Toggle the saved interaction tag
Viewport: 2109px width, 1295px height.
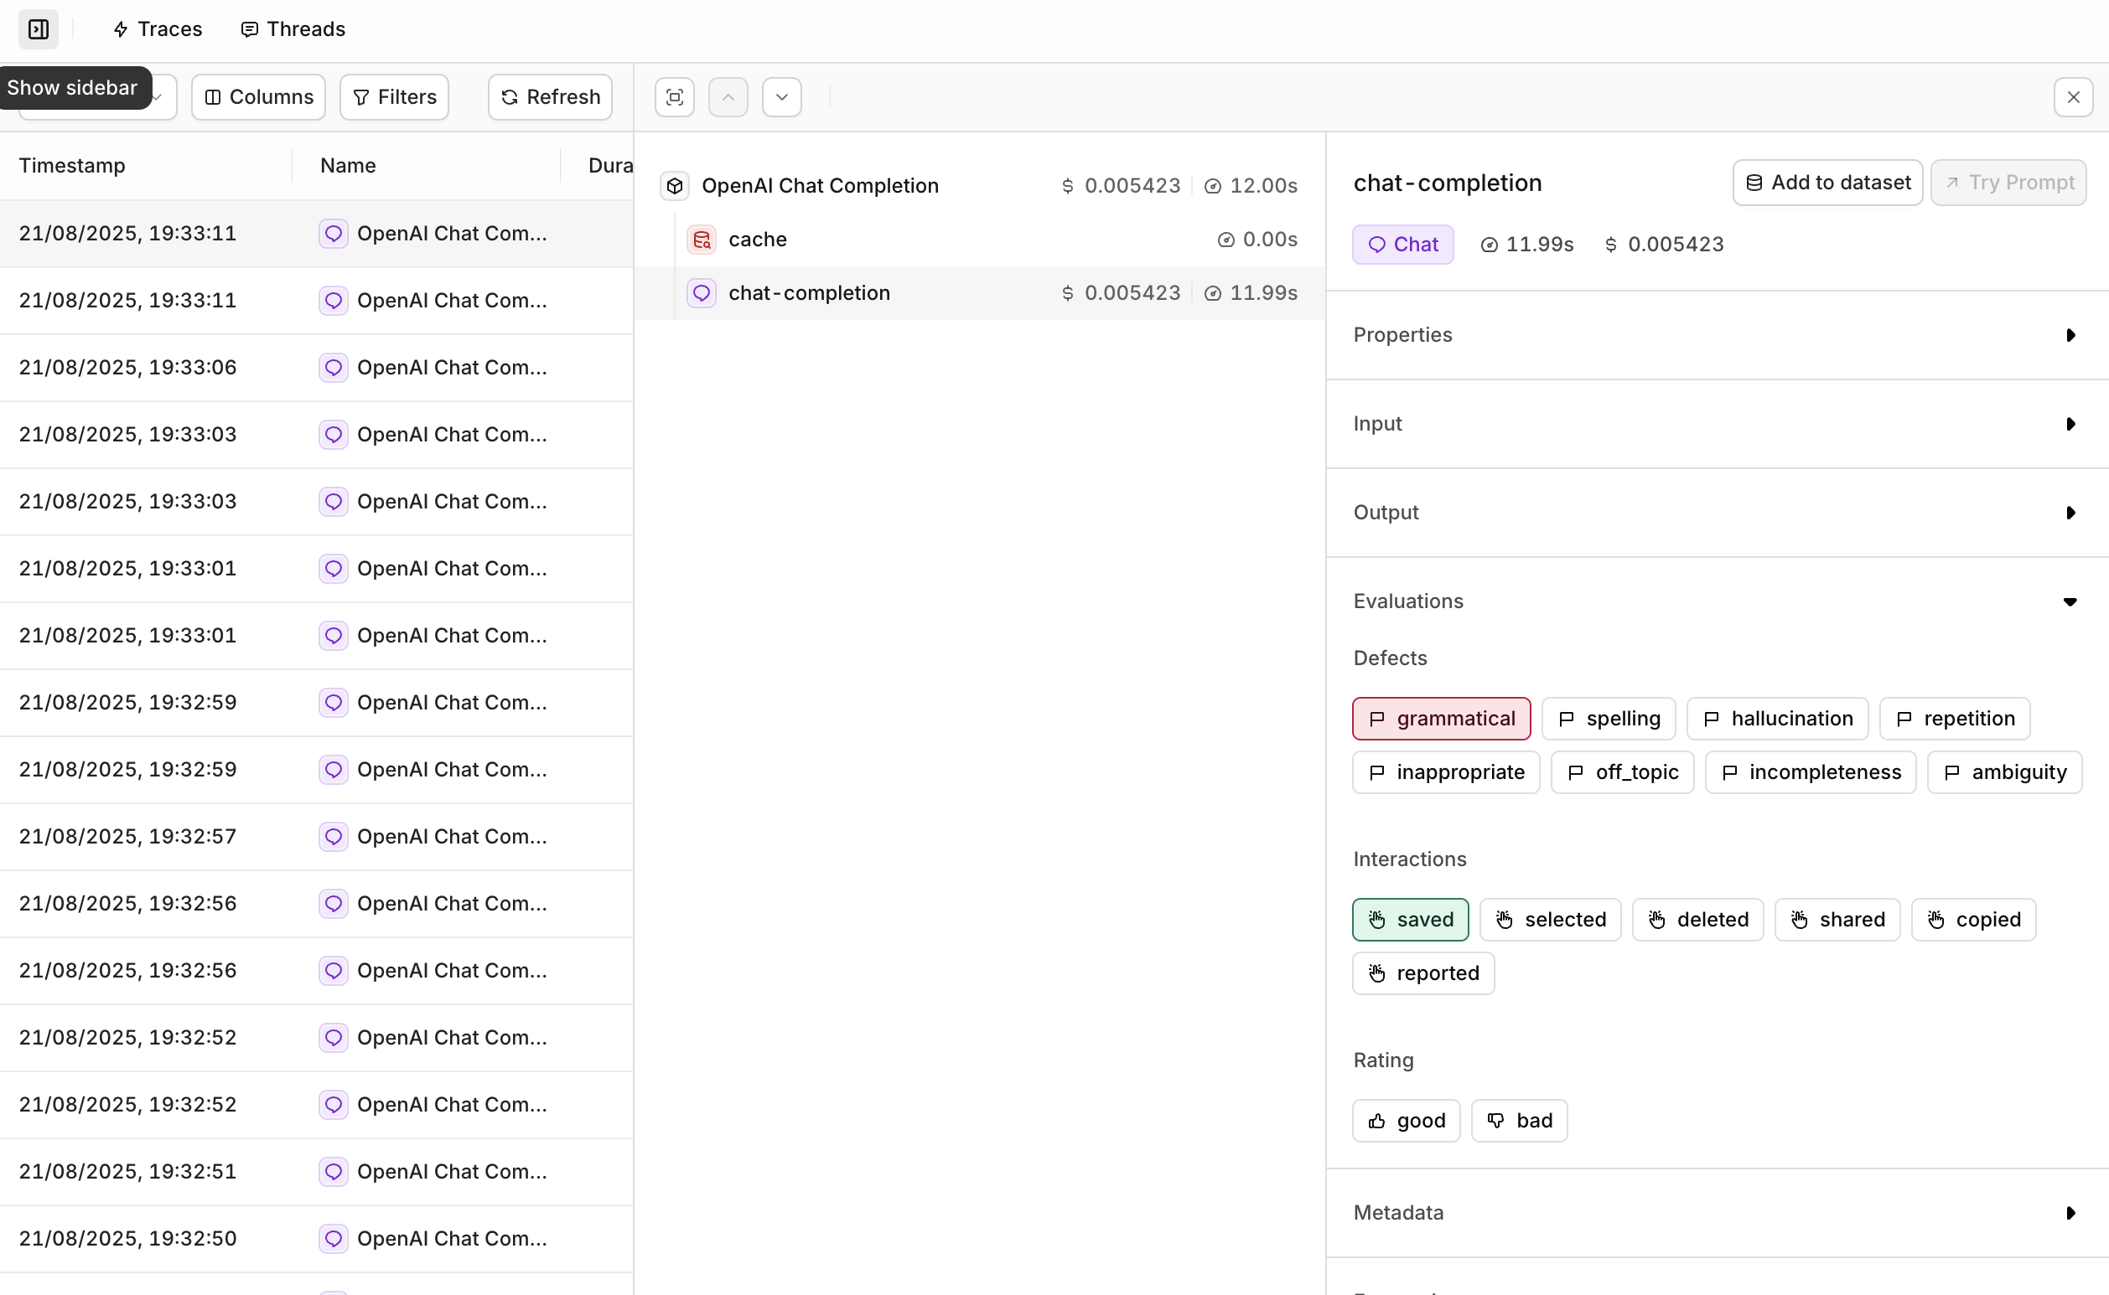(x=1410, y=919)
